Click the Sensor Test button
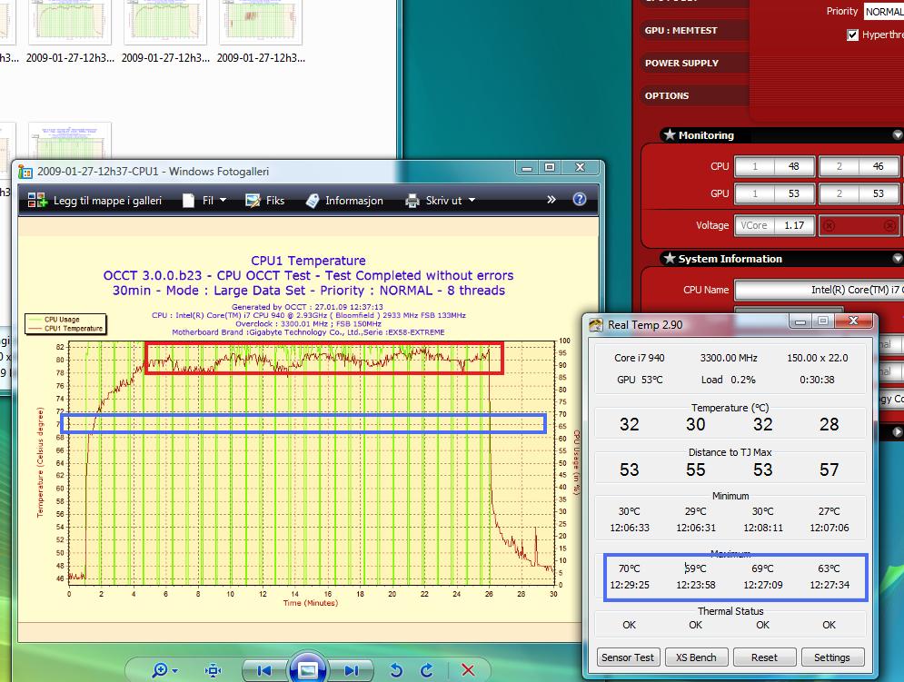904x682 pixels. tap(627, 657)
